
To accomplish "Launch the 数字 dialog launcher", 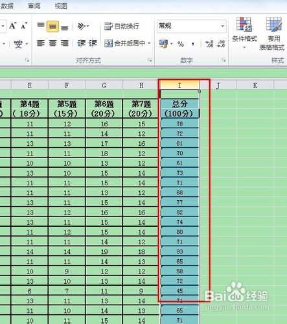I will [224, 60].
